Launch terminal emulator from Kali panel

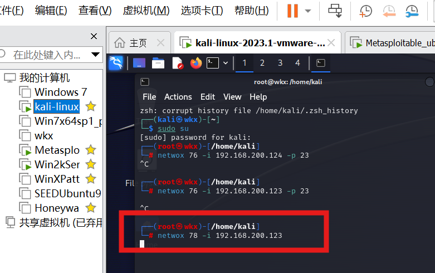click(213, 63)
